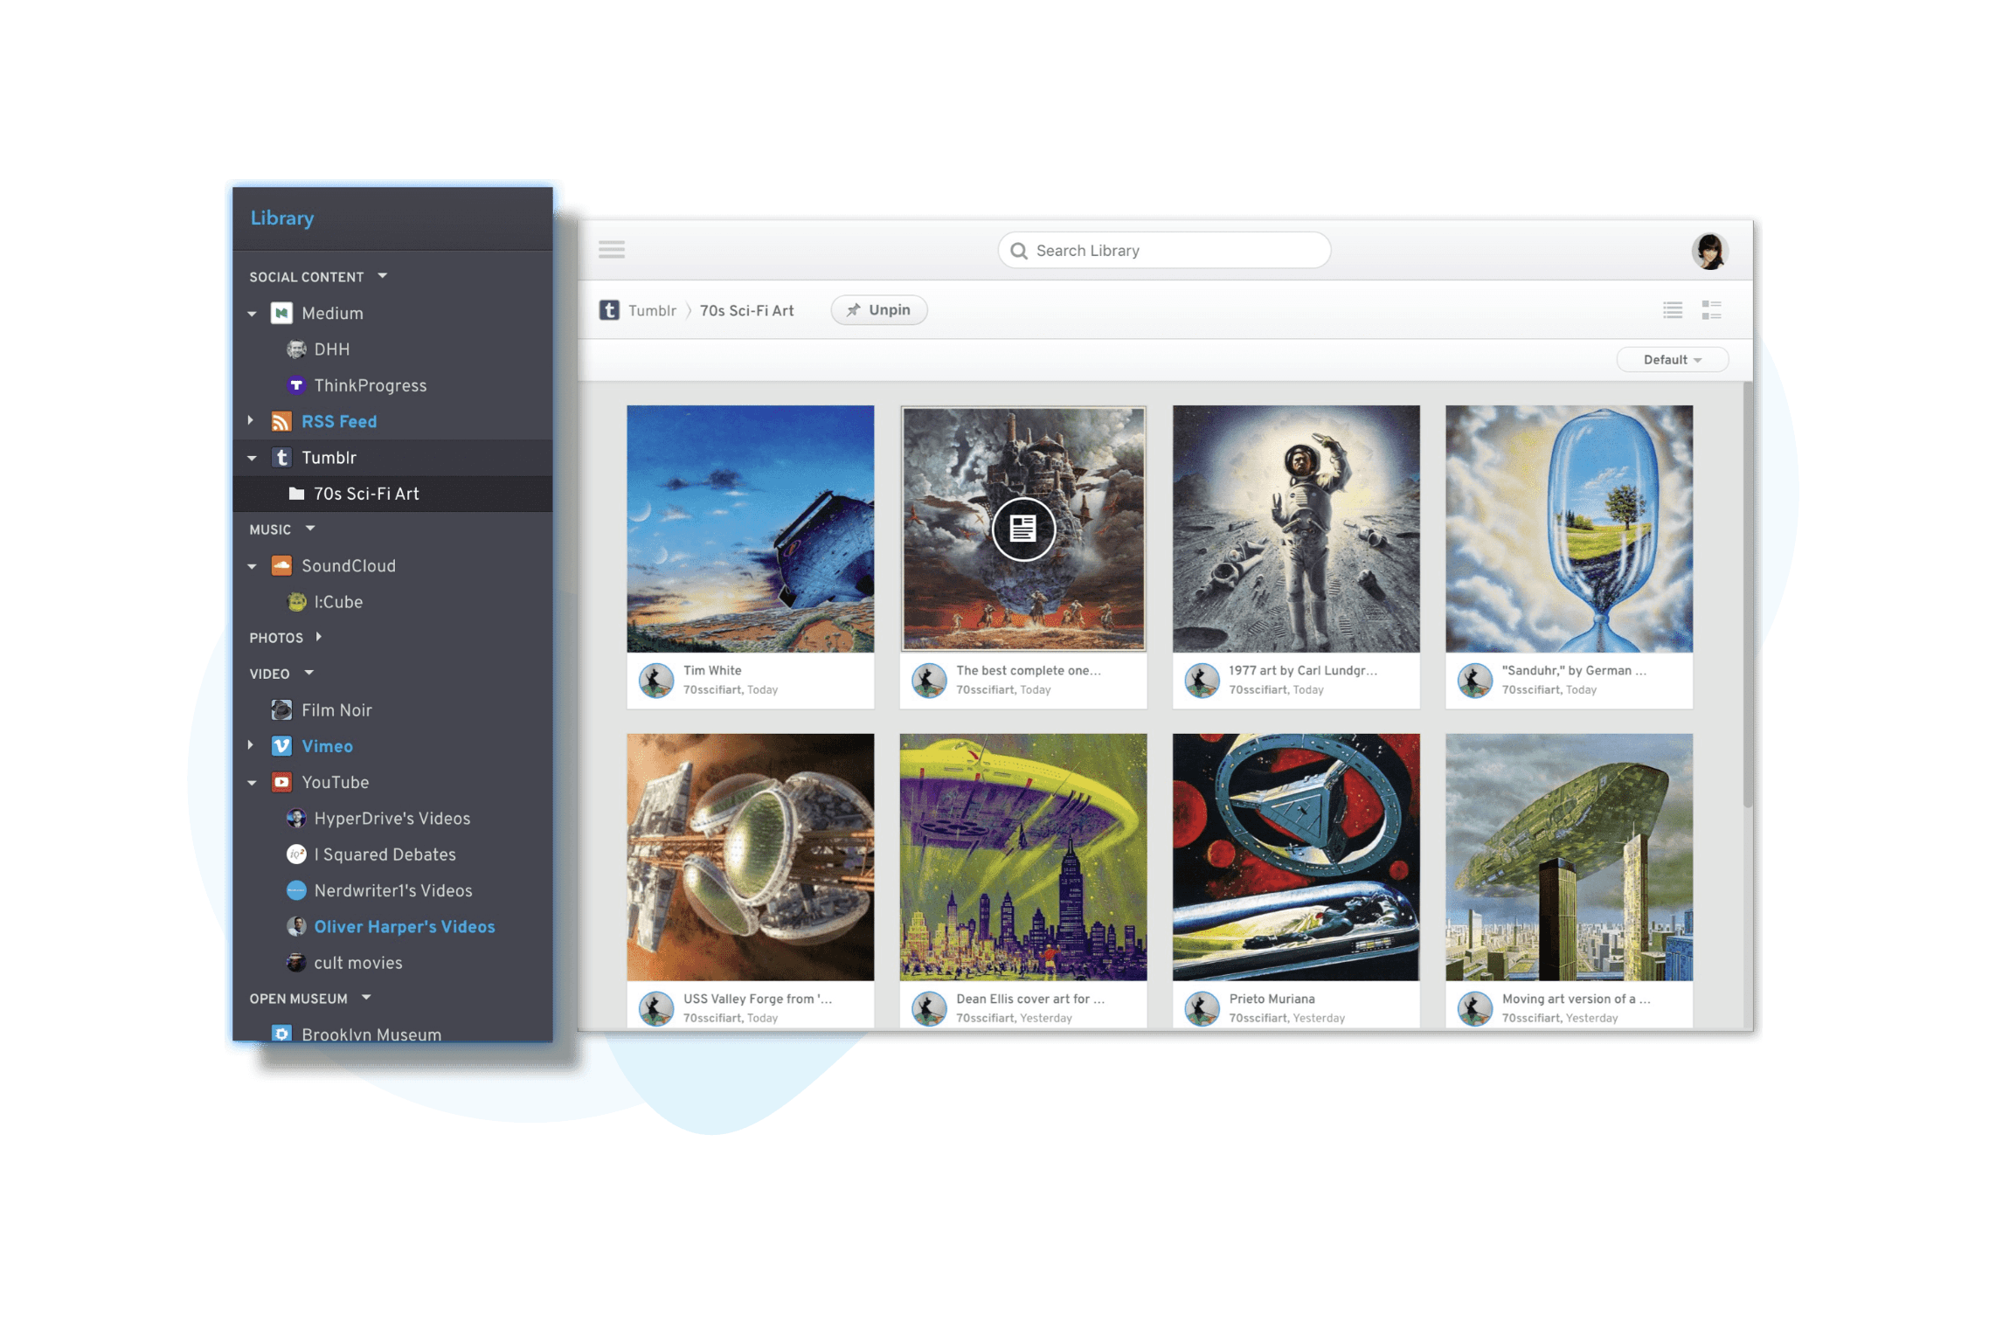Expand the Vimeo tree item

coord(251,745)
